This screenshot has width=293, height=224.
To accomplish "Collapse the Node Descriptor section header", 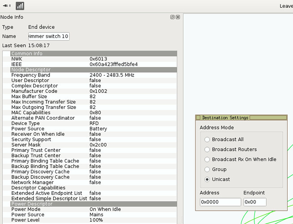I will (93, 69).
